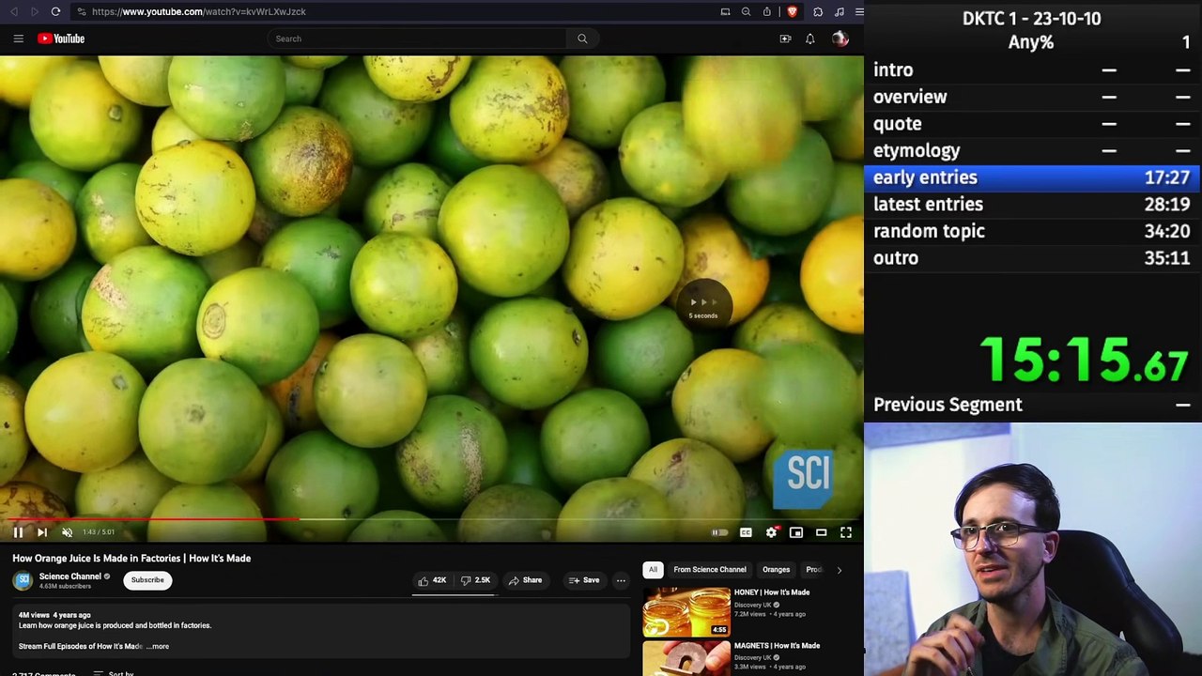Open the YouTube account avatar menu
1202x676 pixels.
tap(840, 38)
